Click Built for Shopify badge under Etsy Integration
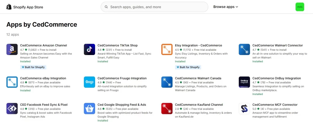Viewport: 313px width, 124px height. (x=188, y=67)
